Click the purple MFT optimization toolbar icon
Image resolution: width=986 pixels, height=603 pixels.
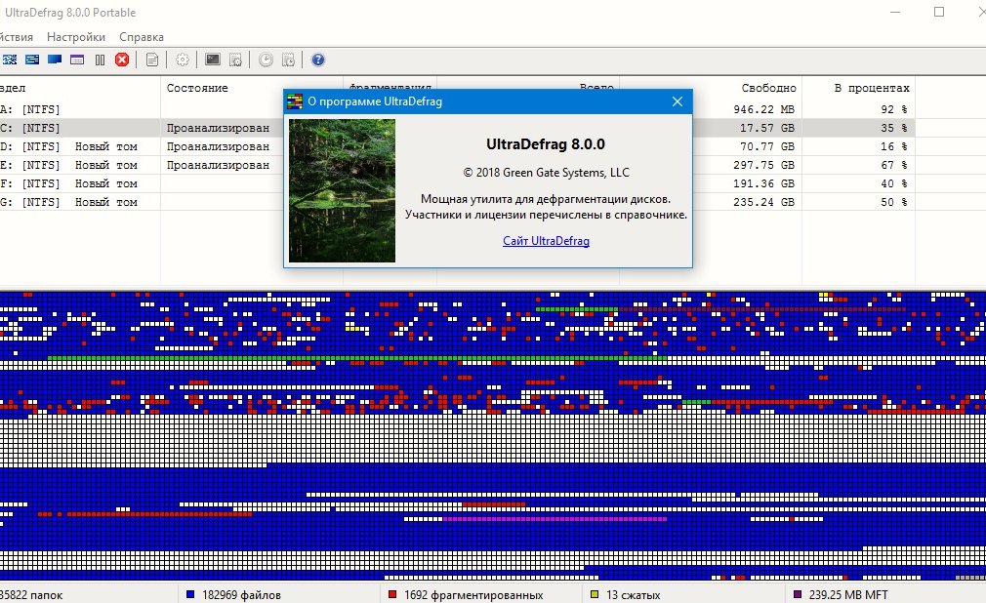(77, 60)
